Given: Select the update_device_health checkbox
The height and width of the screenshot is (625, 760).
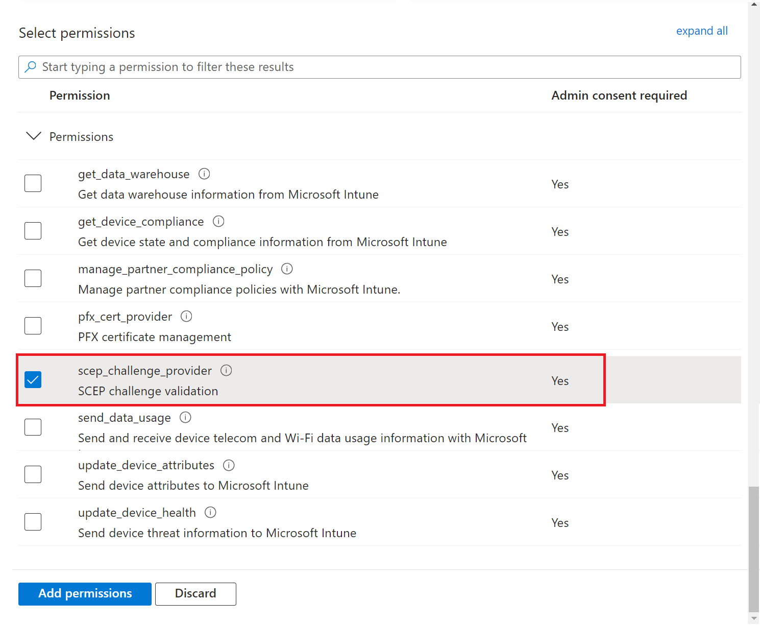Looking at the screenshot, I should 33,522.
